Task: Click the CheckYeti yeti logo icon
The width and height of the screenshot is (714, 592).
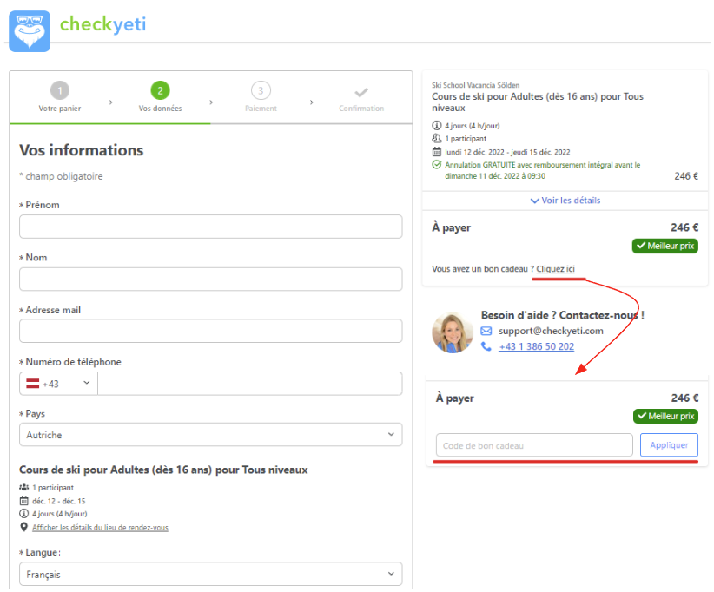Action: click(x=30, y=31)
